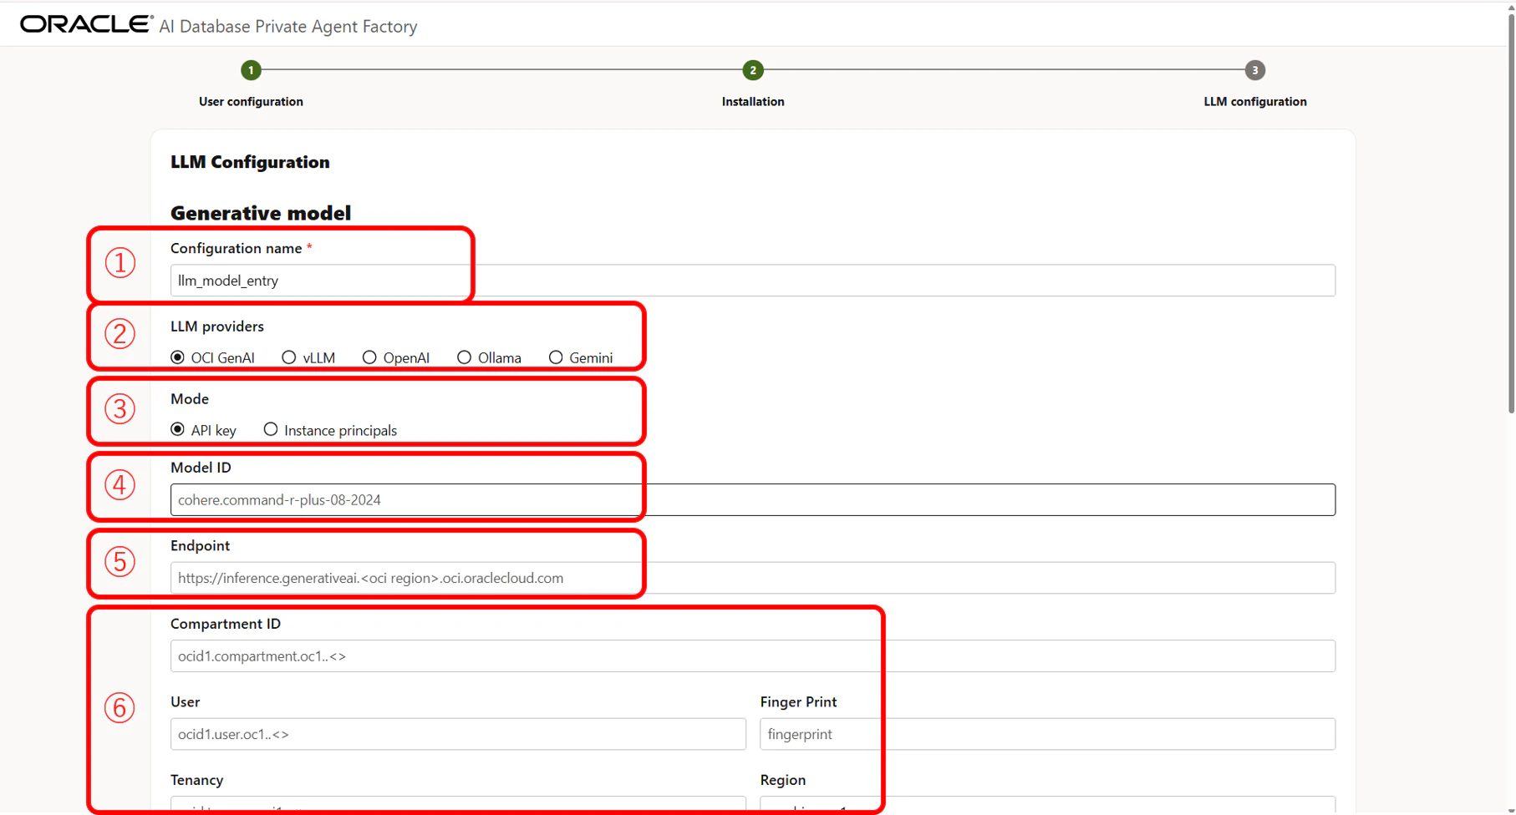The image size is (1516, 815).
Task: Focus the Configuration name input field
Action: click(x=753, y=281)
